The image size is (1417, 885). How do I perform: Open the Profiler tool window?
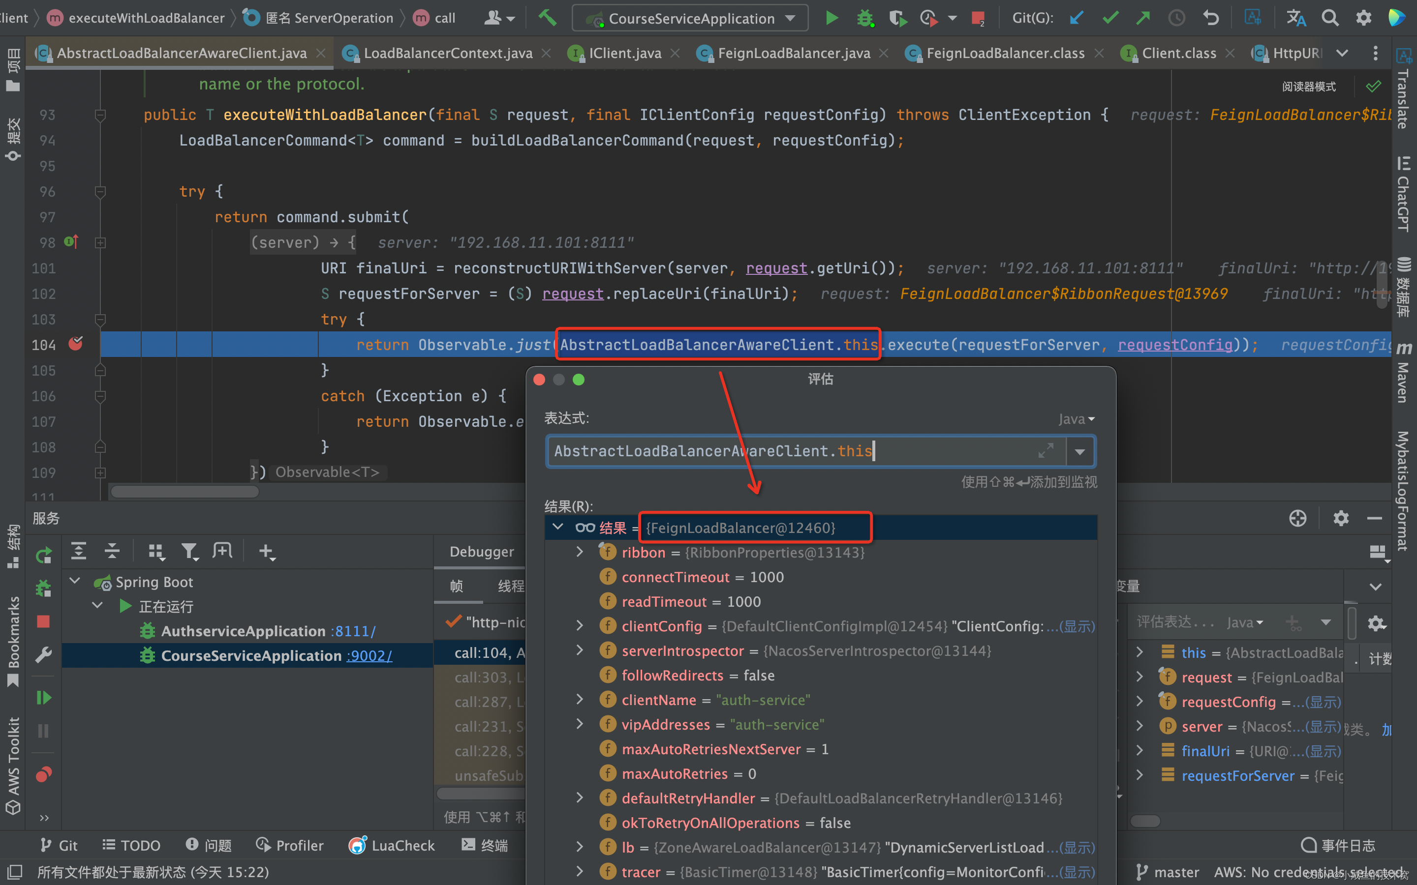[x=290, y=846]
